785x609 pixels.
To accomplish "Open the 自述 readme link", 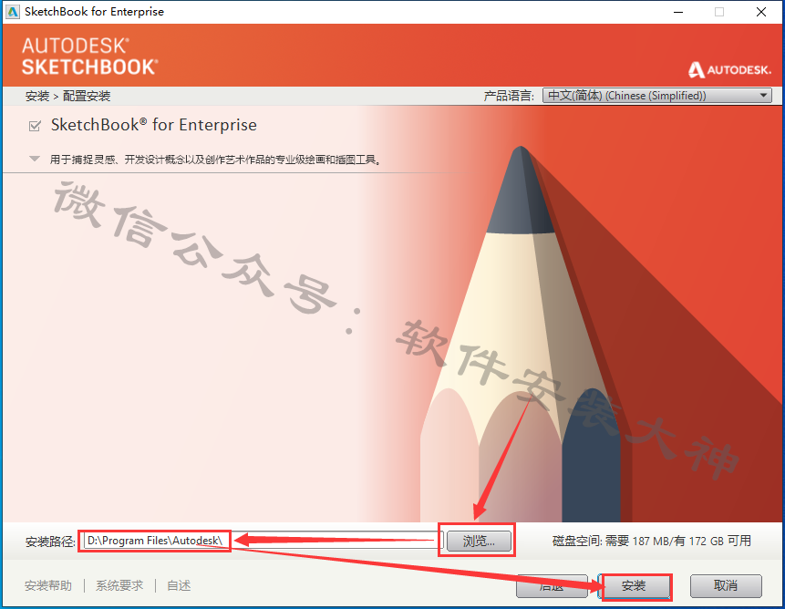I will click(x=179, y=585).
